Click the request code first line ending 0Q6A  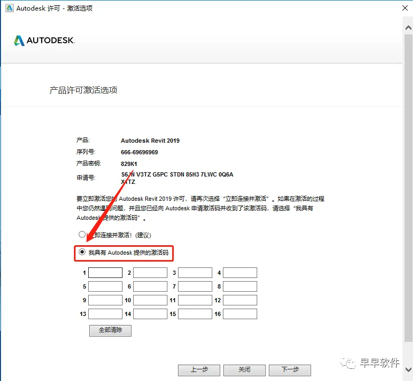click(x=177, y=174)
